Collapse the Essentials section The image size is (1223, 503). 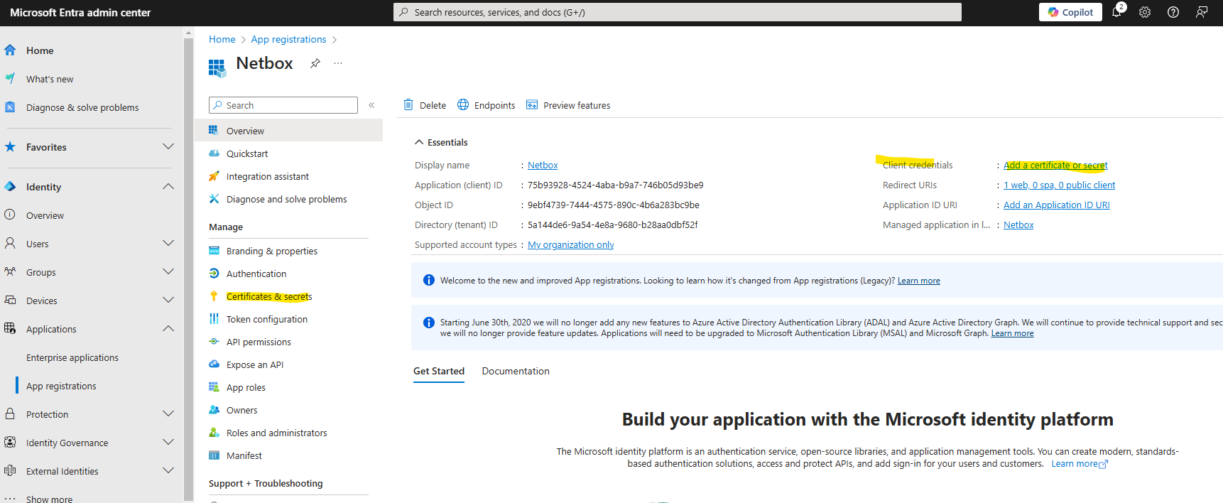(x=441, y=142)
